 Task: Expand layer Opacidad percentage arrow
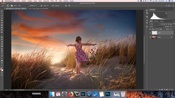click(x=174, y=27)
